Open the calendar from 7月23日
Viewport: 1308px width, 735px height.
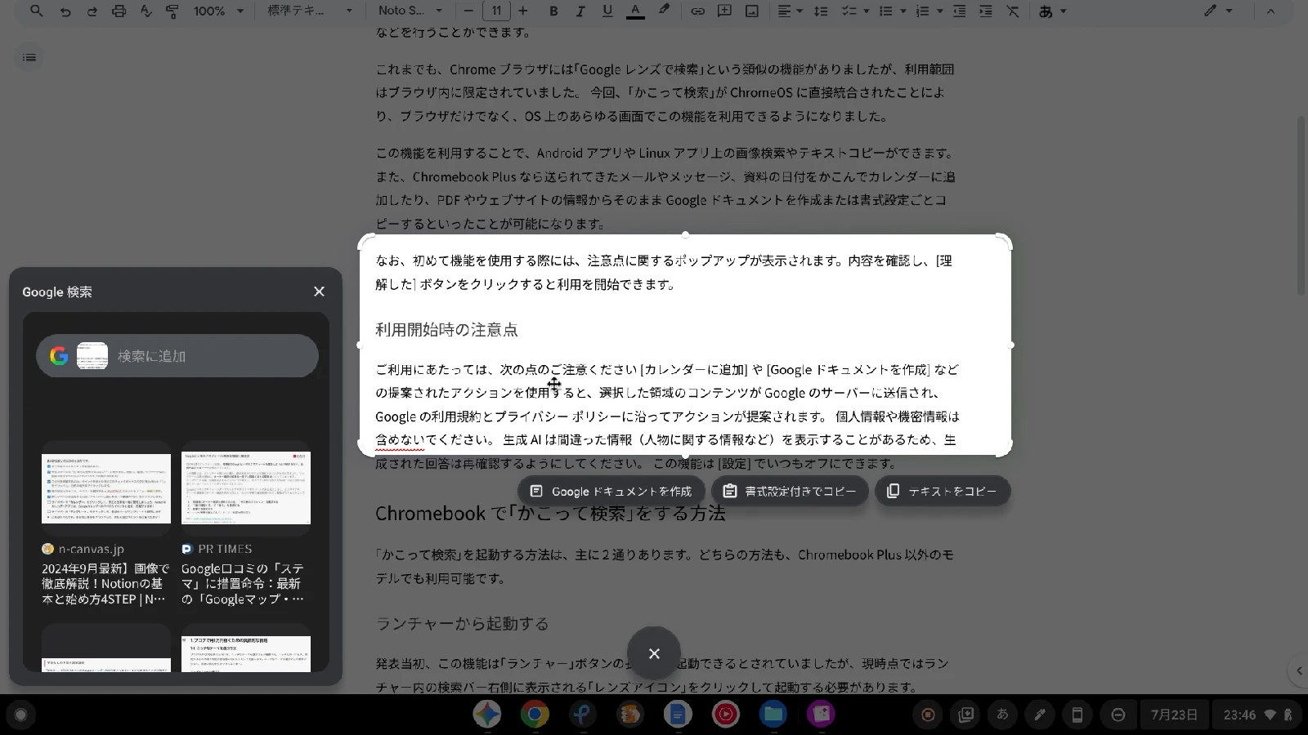[x=1174, y=715]
